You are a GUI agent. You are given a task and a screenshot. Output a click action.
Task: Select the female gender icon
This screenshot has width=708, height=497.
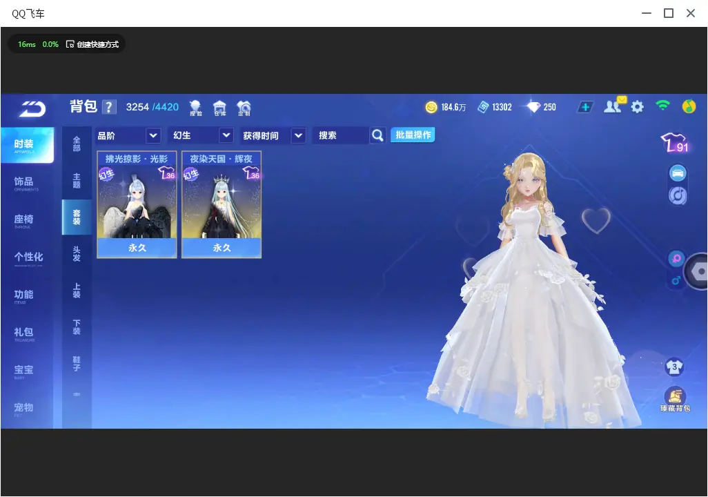point(676,258)
